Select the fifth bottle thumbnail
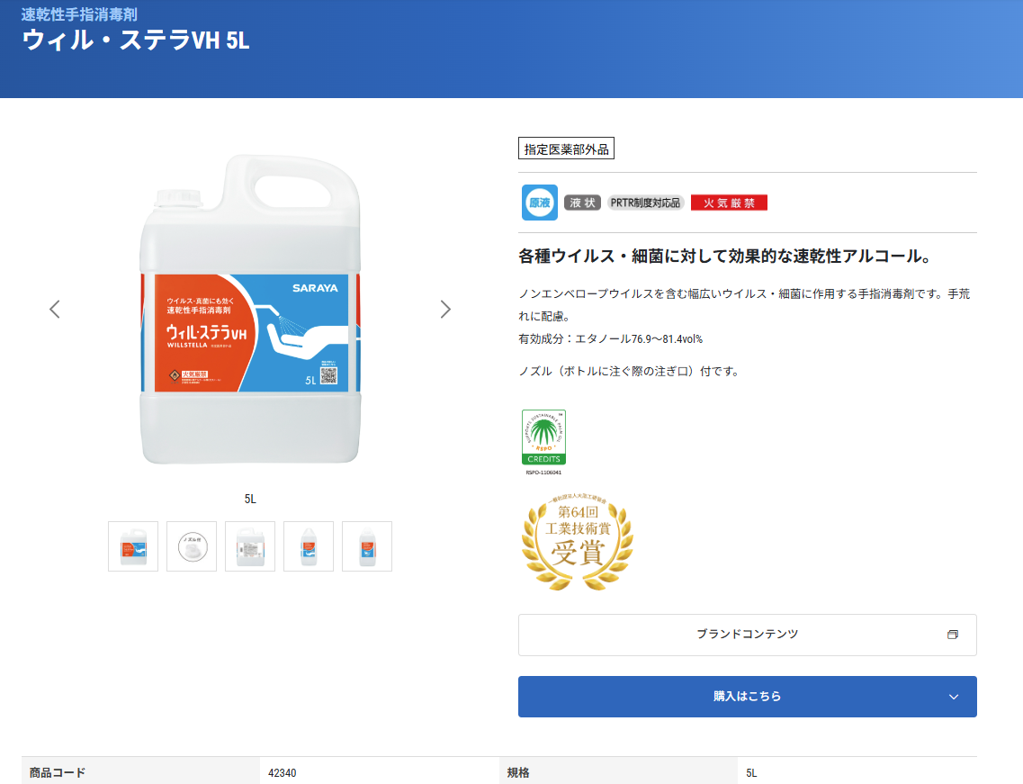This screenshot has width=1023, height=784. point(367,546)
